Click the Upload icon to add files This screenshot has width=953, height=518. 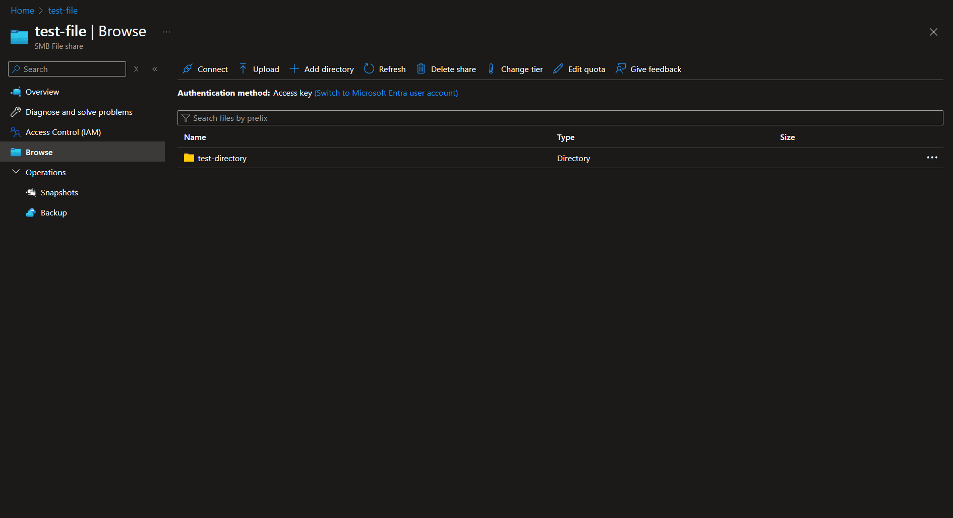point(243,69)
